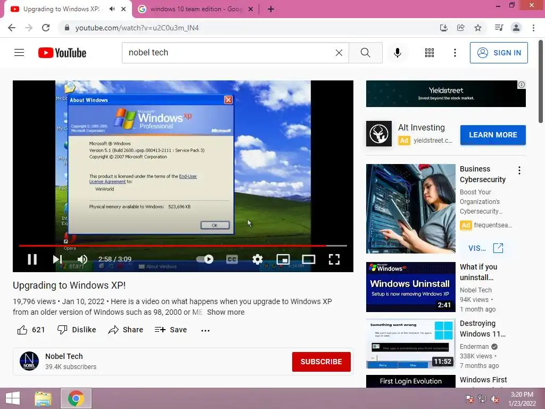Open First Login Evolution video thumbnail
Viewport: 545px width, 409px height.
(x=410, y=381)
